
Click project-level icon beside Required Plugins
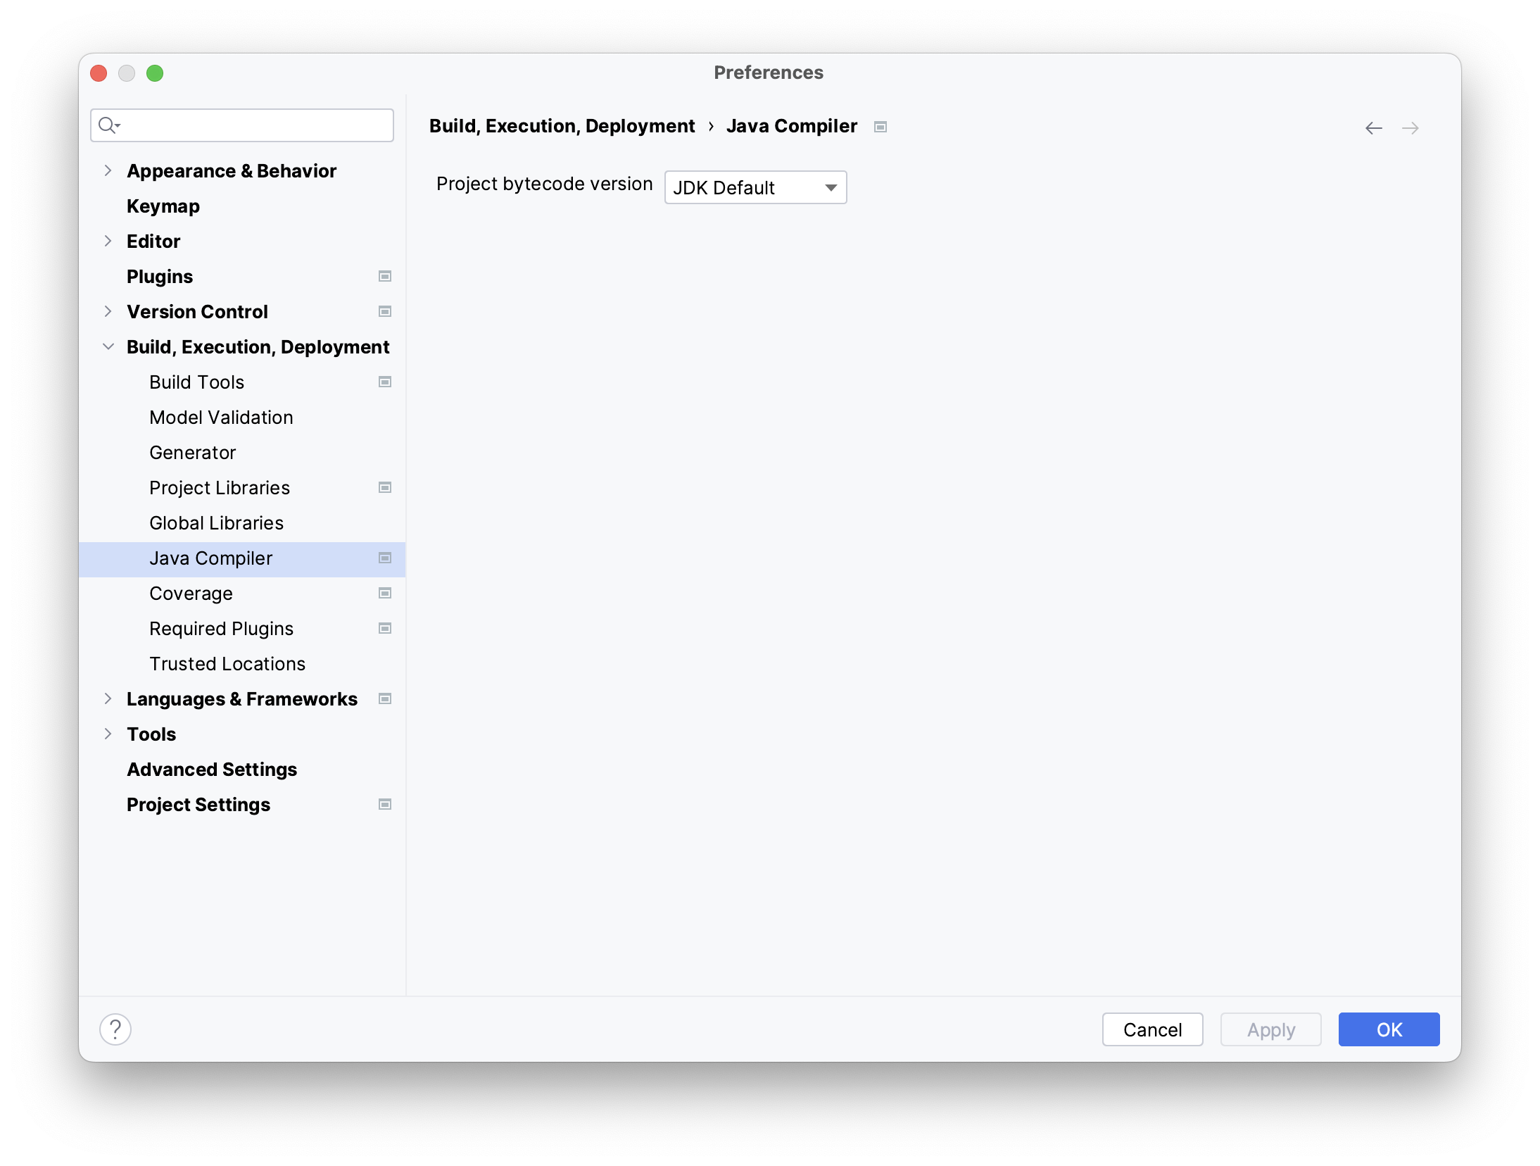385,628
